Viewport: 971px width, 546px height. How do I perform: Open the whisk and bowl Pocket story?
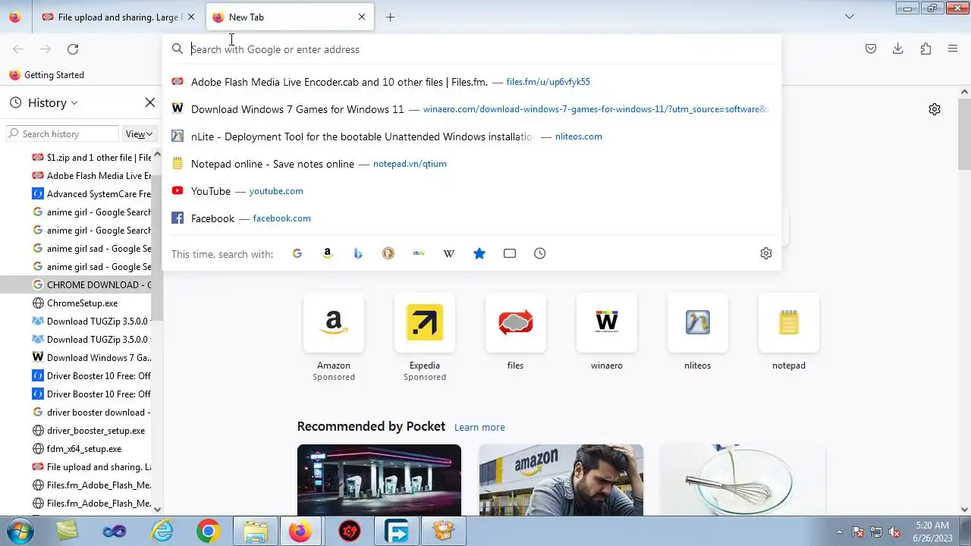pos(743,480)
